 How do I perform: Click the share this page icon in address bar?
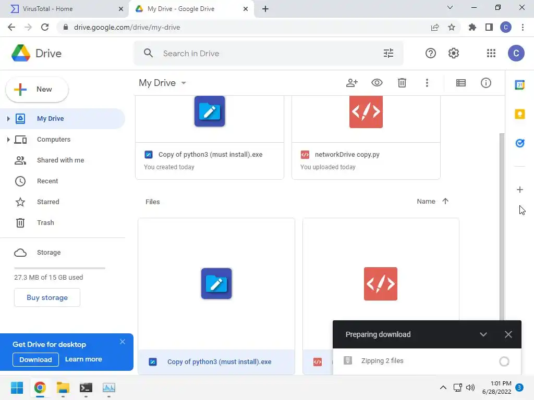point(434,27)
